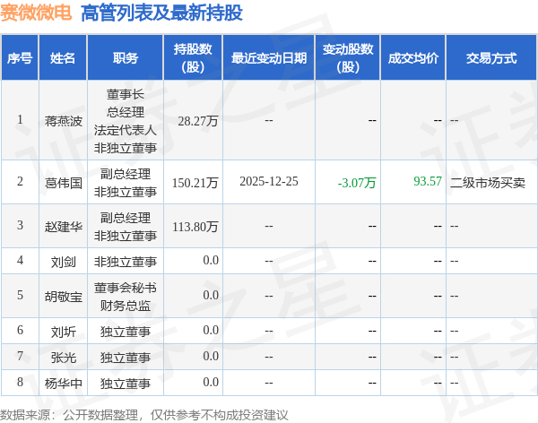Select the 序号 column header
The width and height of the screenshot is (538, 423).
coord(20,58)
